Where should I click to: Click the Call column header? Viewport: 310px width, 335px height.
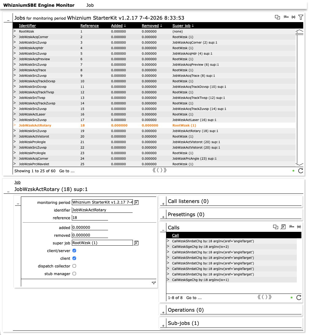(x=175, y=235)
